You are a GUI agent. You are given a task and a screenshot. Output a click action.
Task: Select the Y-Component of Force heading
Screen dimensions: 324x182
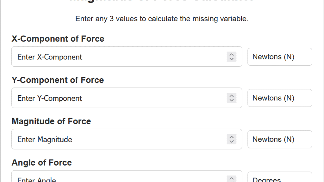[x=58, y=80]
